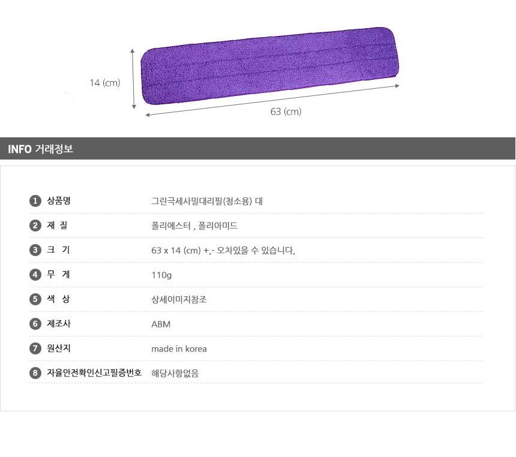Click the number 8 circle icon
Image resolution: width=516 pixels, height=457 pixels.
(35, 373)
